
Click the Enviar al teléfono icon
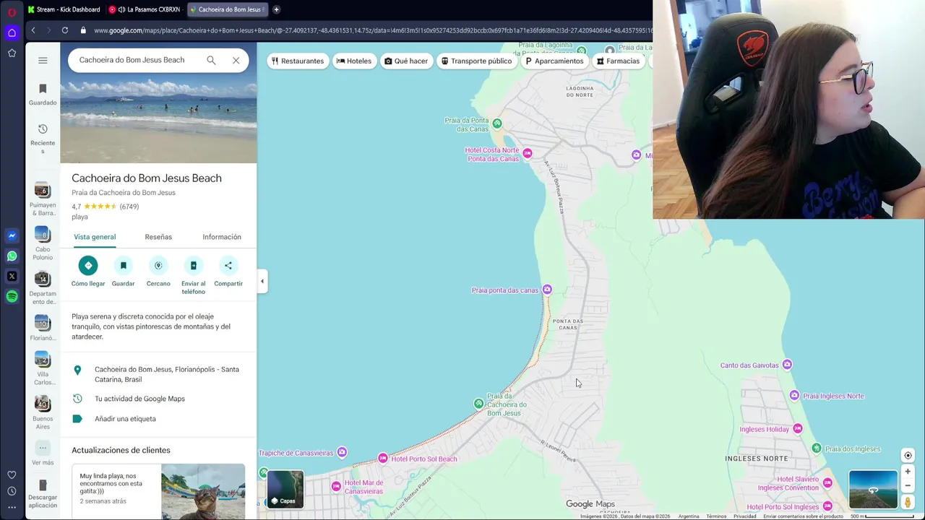coord(193,265)
